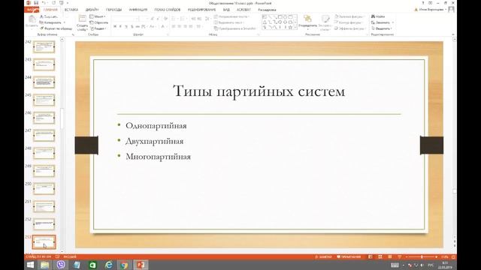The image size is (481, 270).
Task: Click the Replace (Заменить) command
Action: [x=380, y=22]
